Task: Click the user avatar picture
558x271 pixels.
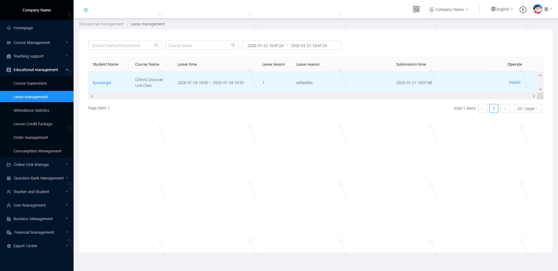Action: (538, 9)
